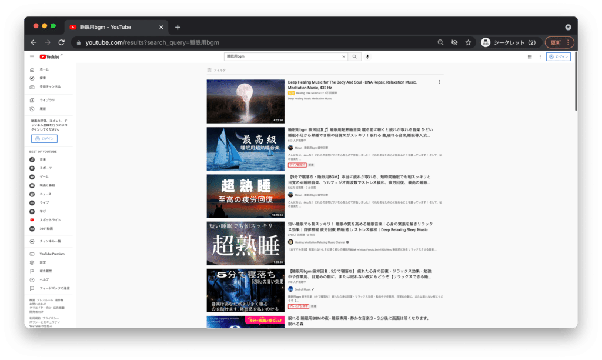Image resolution: width=602 pixels, height=360 pixels.
Task: Open the 【5分で寝落ち・睡眠用BGM】 video title
Action: (x=359, y=179)
